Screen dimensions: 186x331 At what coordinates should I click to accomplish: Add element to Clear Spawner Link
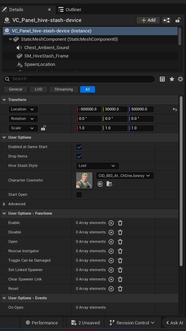(111, 279)
